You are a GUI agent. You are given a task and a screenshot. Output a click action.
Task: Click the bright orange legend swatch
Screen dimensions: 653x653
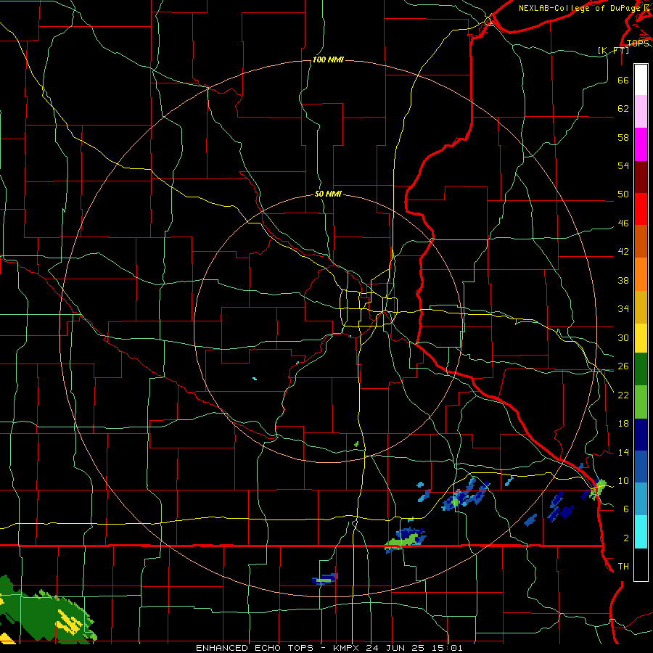(x=641, y=274)
